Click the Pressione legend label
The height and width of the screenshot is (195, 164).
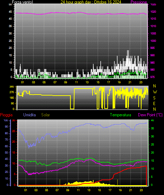point(139,2)
